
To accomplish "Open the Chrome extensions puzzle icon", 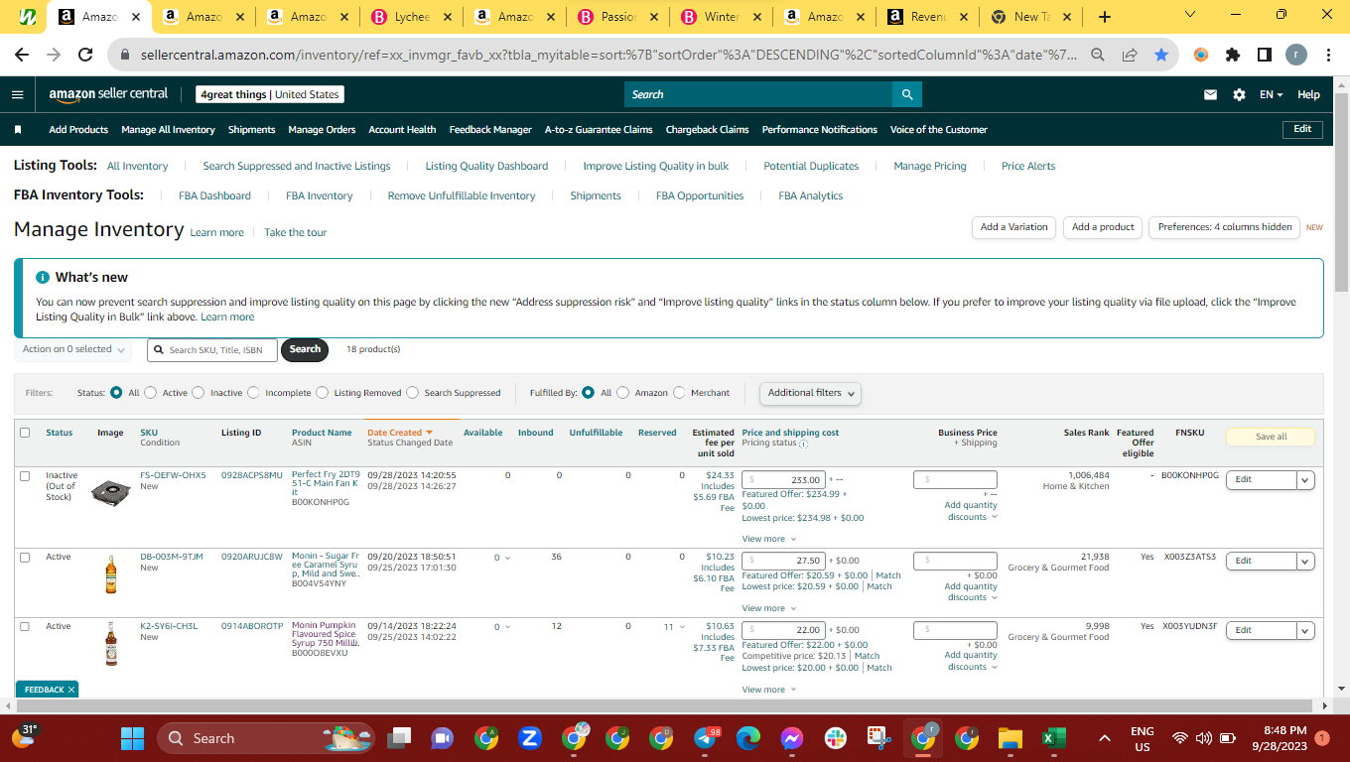I will (1233, 56).
